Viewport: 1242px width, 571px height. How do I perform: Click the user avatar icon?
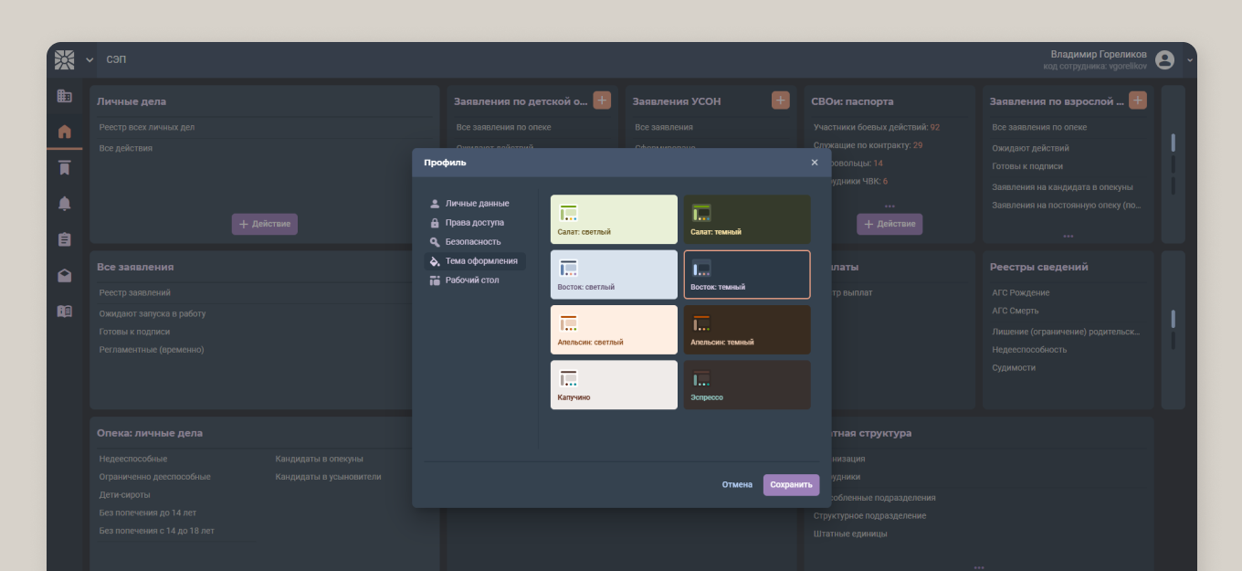(x=1164, y=60)
